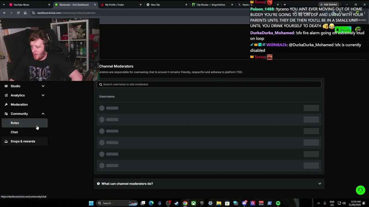Reload the current page

[x=18, y=13]
